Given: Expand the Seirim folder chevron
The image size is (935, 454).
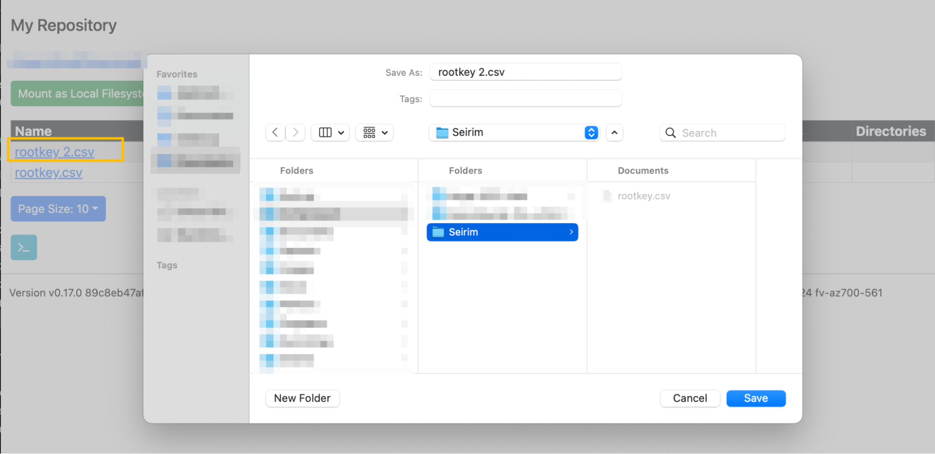Looking at the screenshot, I should coord(571,232).
